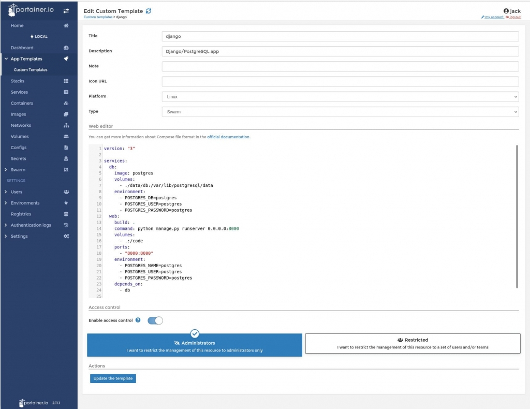The width and height of the screenshot is (530, 409).
Task: Expand the Settings menu chevron
Action: (x=6, y=236)
